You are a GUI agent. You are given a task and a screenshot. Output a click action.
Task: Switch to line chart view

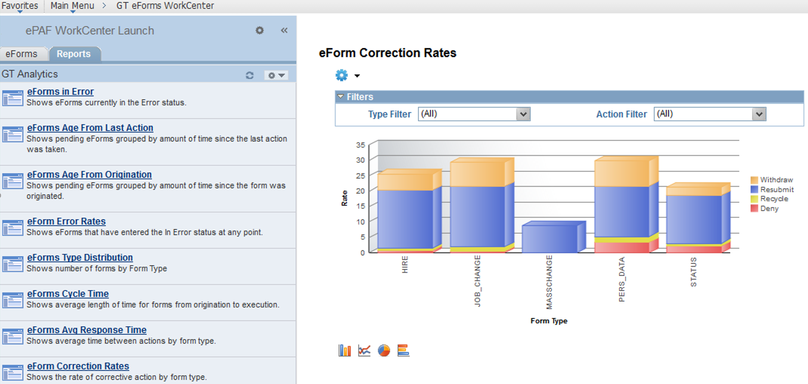tap(364, 351)
